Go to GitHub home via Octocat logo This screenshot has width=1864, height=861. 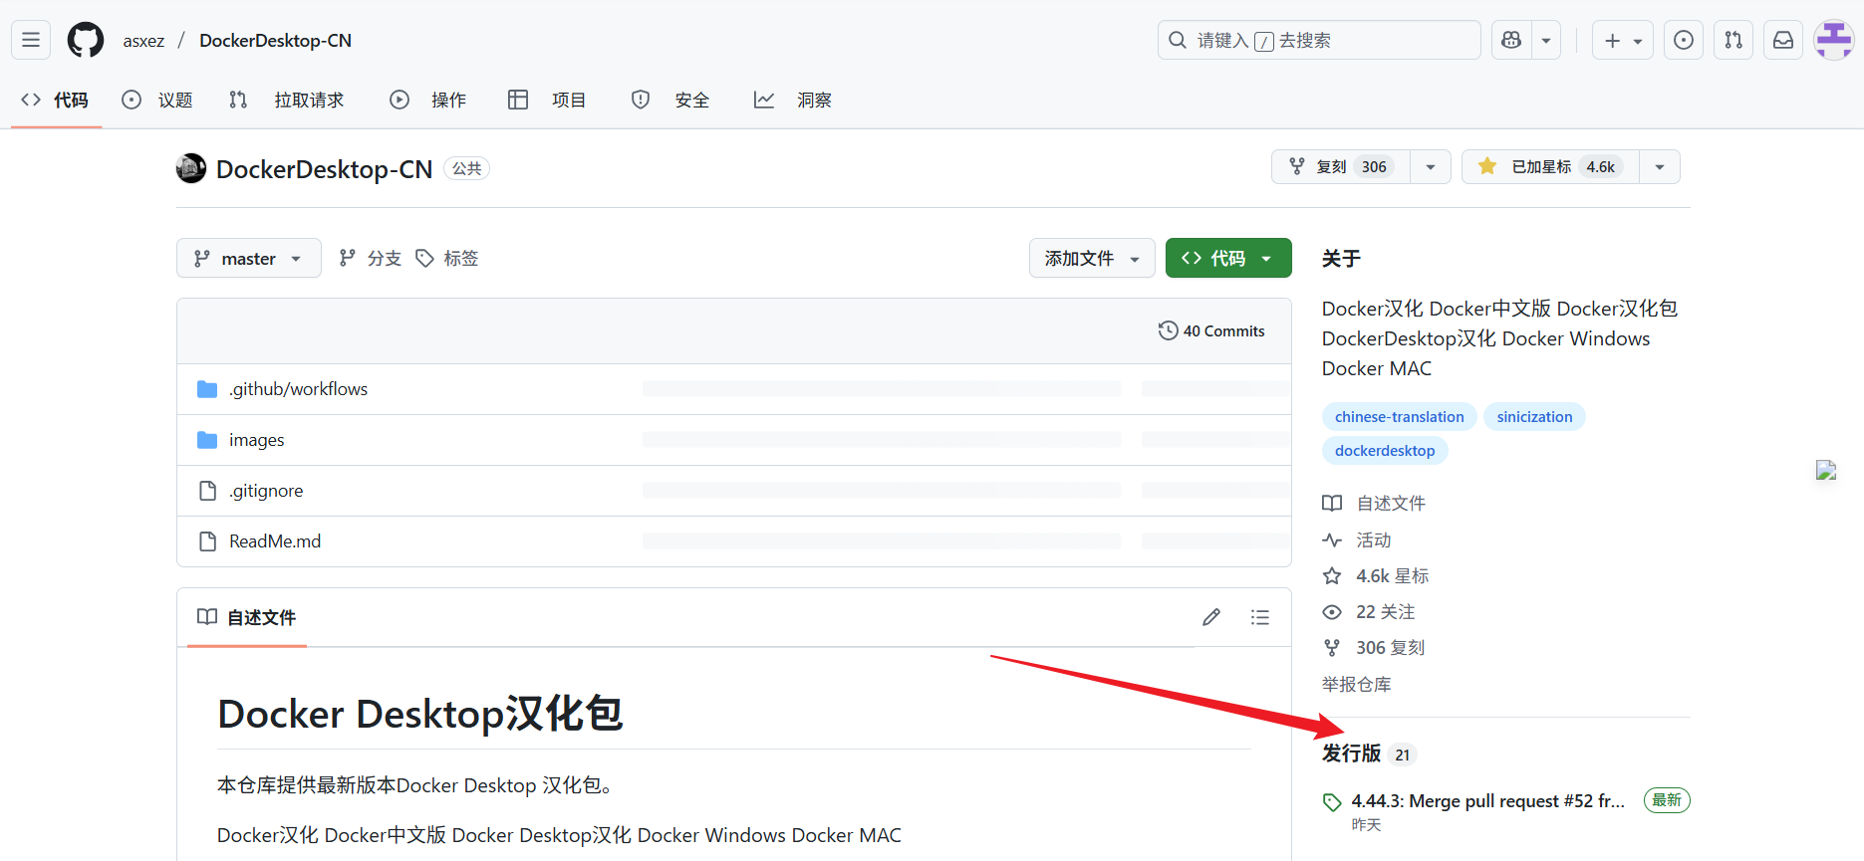86,40
